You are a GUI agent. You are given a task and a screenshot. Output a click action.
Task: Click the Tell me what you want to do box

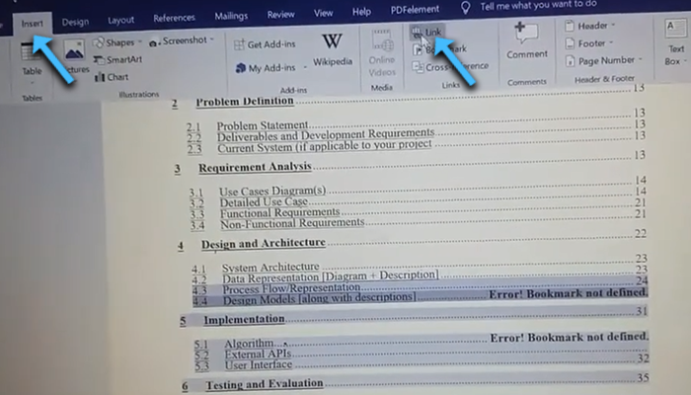pos(540,6)
